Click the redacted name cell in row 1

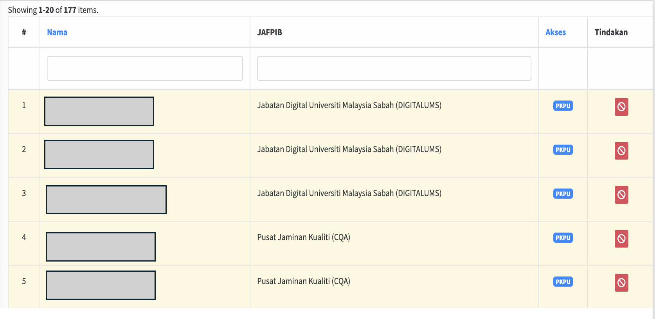pyautogui.click(x=99, y=111)
